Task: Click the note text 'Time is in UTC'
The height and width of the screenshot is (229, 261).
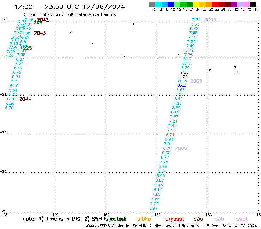Action: point(64,219)
